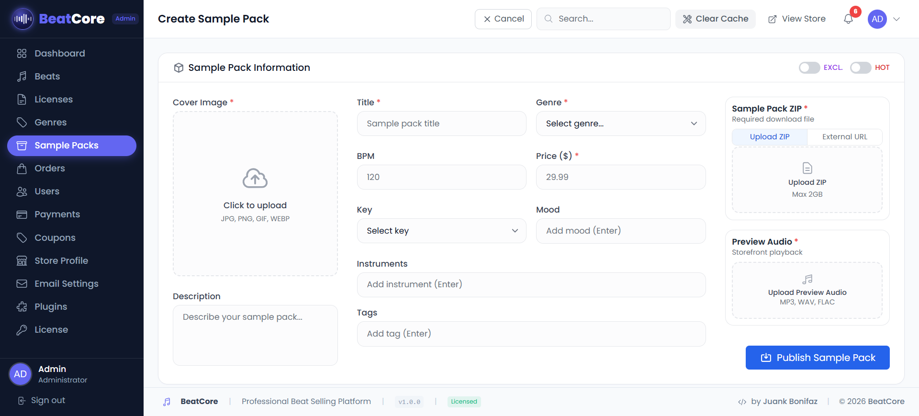Viewport: 919px width, 416px height.
Task: Click the Add instrument input
Action: [531, 284]
